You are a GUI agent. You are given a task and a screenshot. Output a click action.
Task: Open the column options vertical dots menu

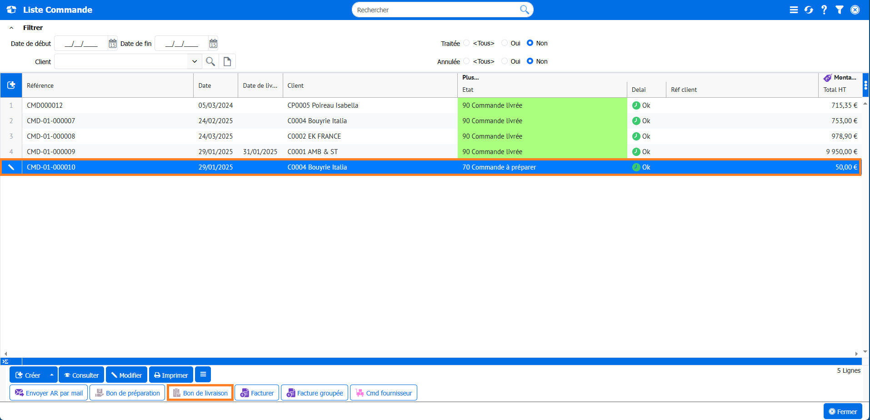865,85
